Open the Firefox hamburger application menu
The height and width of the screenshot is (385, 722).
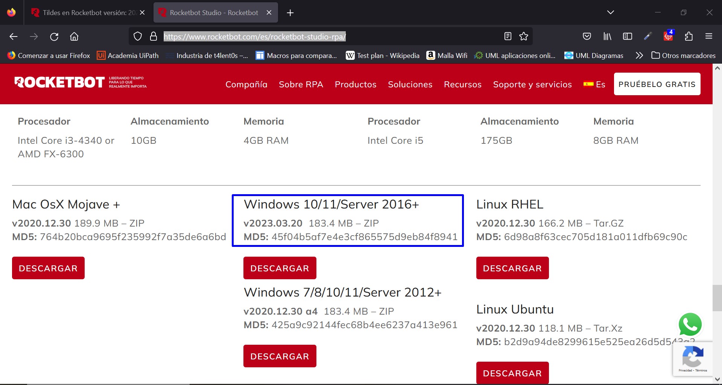[709, 37]
